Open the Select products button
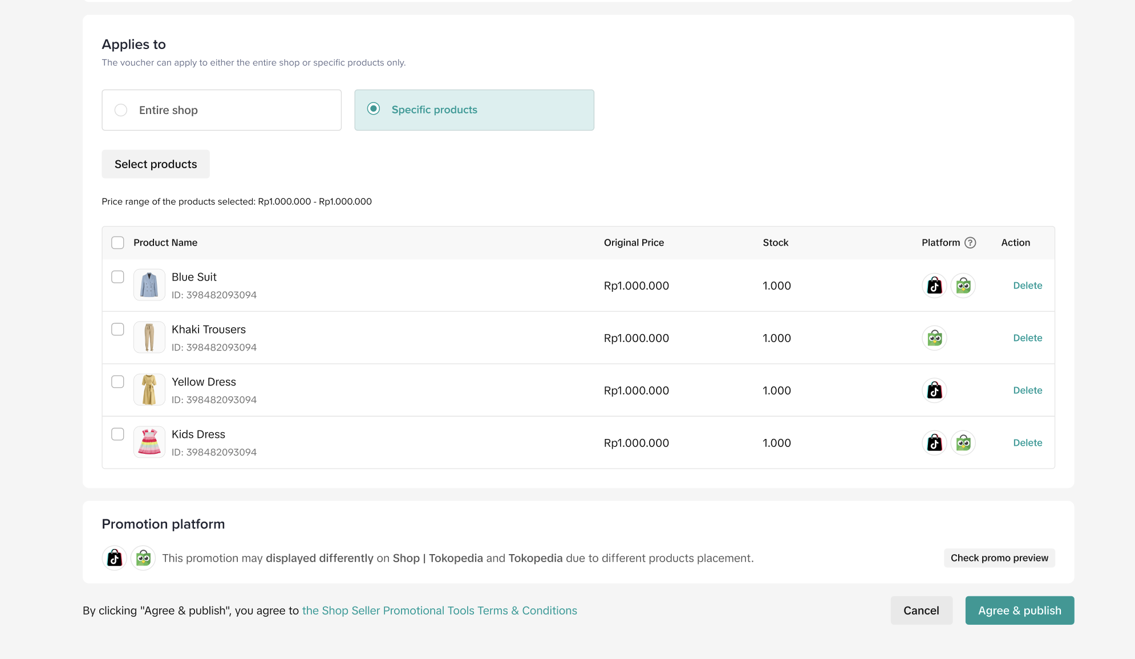1135x659 pixels. point(156,164)
